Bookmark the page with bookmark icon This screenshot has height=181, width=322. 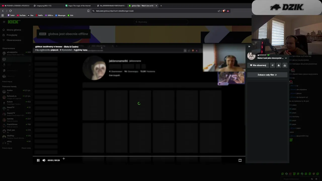88,11
